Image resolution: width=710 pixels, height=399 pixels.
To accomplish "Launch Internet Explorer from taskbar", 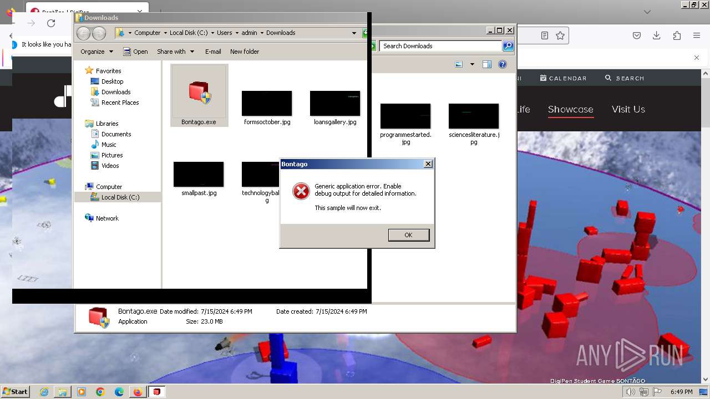I will (x=44, y=392).
